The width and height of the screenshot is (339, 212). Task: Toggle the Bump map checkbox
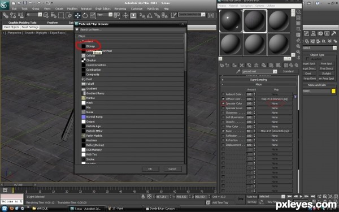(223, 131)
